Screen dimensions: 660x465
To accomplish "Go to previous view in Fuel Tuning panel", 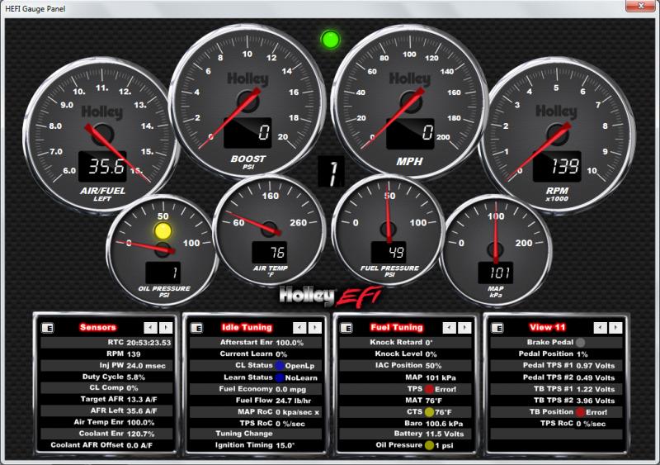I will [450, 328].
